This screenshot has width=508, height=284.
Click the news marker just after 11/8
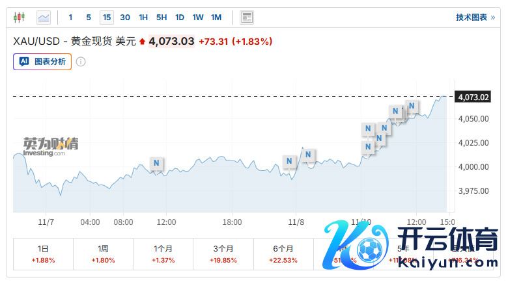[x=309, y=155]
